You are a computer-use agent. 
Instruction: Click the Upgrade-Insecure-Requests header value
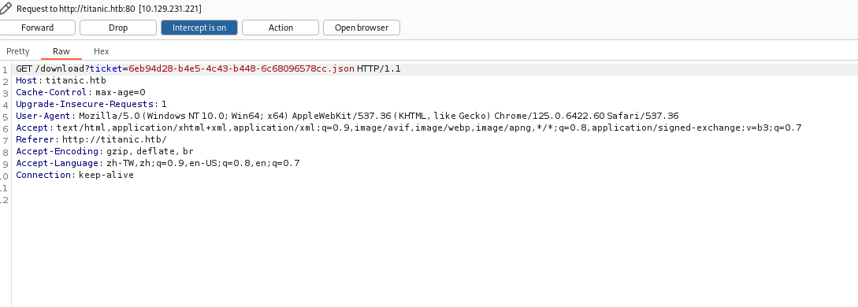[x=164, y=105]
